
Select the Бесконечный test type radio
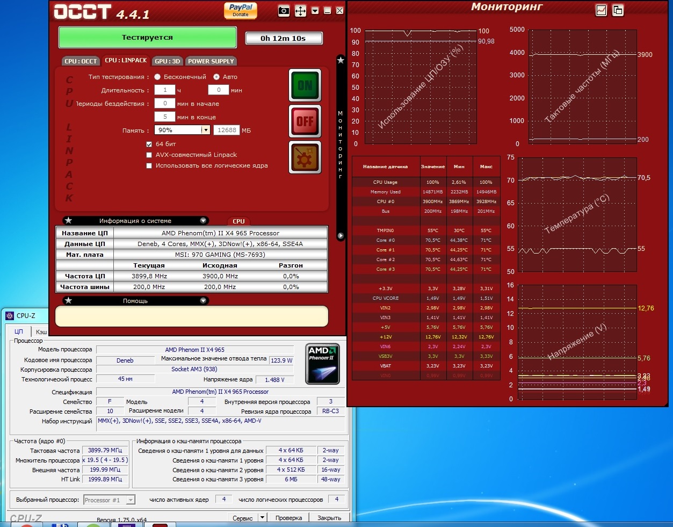pyautogui.click(x=157, y=77)
